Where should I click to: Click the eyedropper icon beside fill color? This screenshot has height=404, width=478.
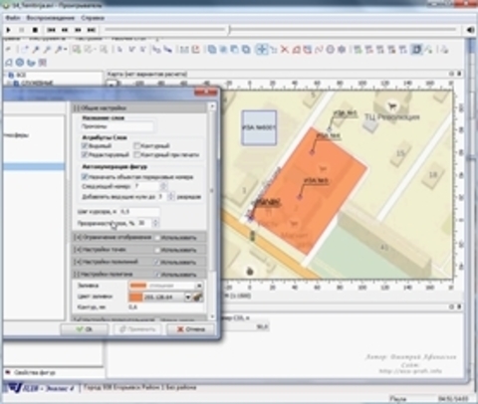click(x=198, y=297)
